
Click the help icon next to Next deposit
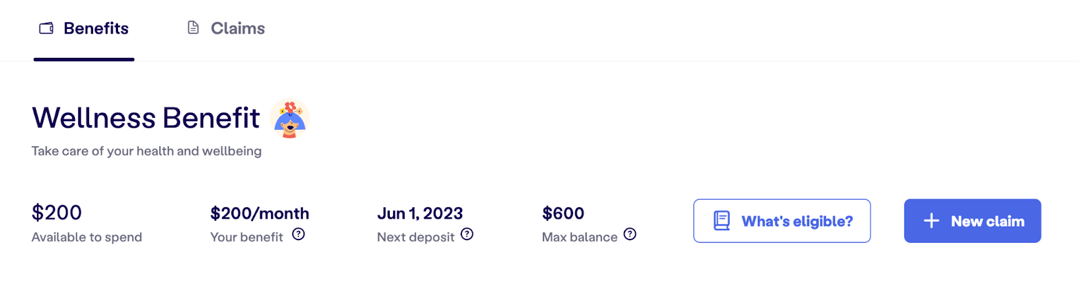467,234
